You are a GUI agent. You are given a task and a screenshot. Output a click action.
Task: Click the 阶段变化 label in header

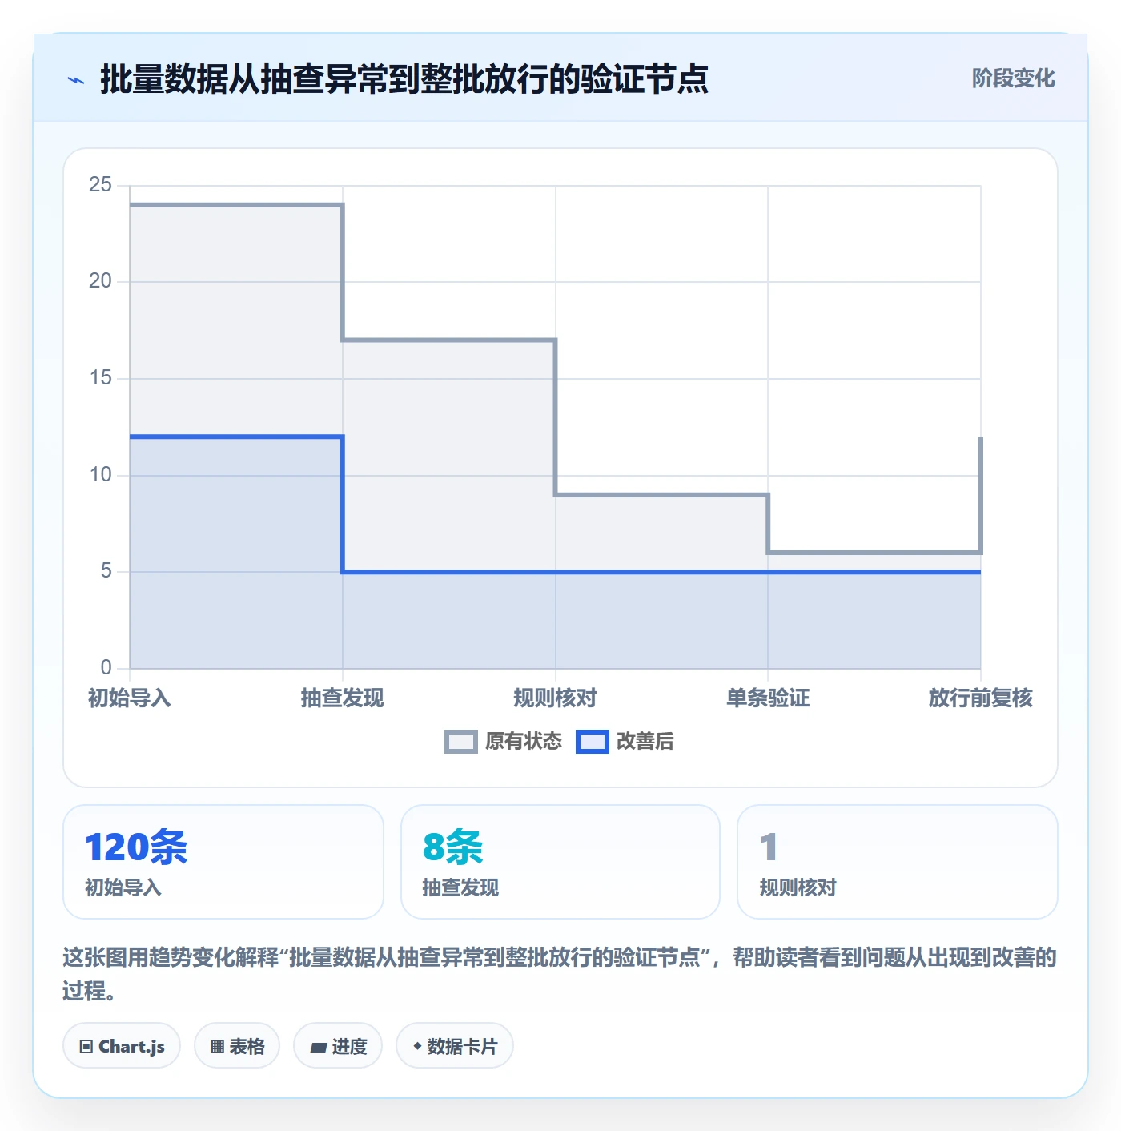pos(1013,78)
